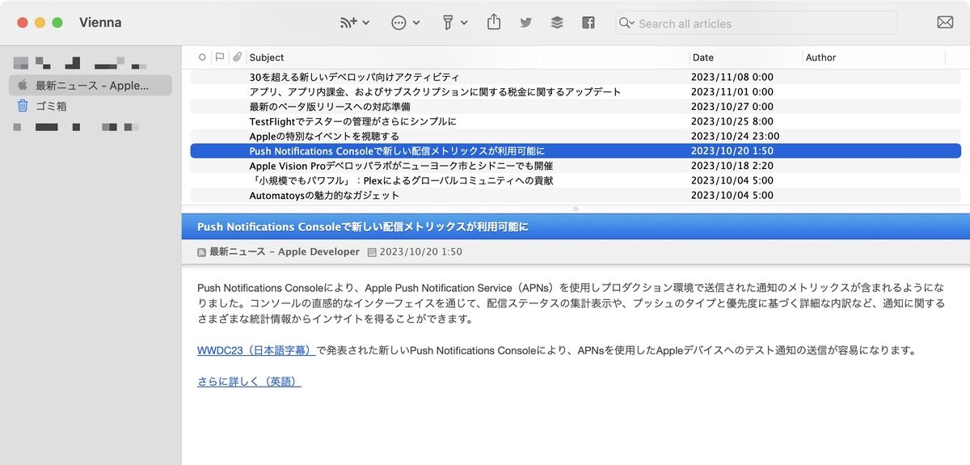Click the trash can icon in sidebar

click(x=23, y=105)
